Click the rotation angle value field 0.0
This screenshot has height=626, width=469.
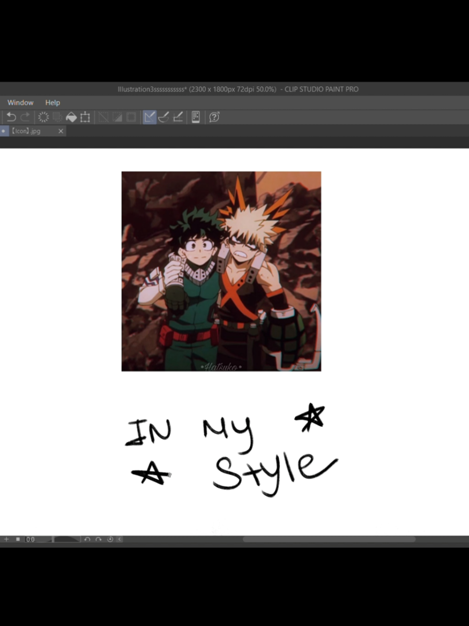point(31,539)
